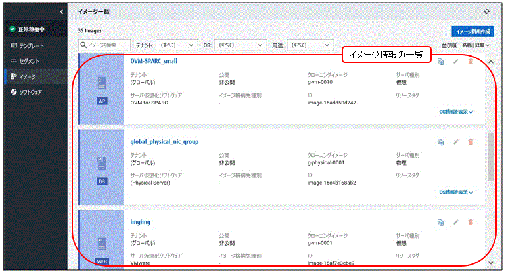Click the 35 Images count text
This screenshot has height=274, width=506.
[89, 31]
